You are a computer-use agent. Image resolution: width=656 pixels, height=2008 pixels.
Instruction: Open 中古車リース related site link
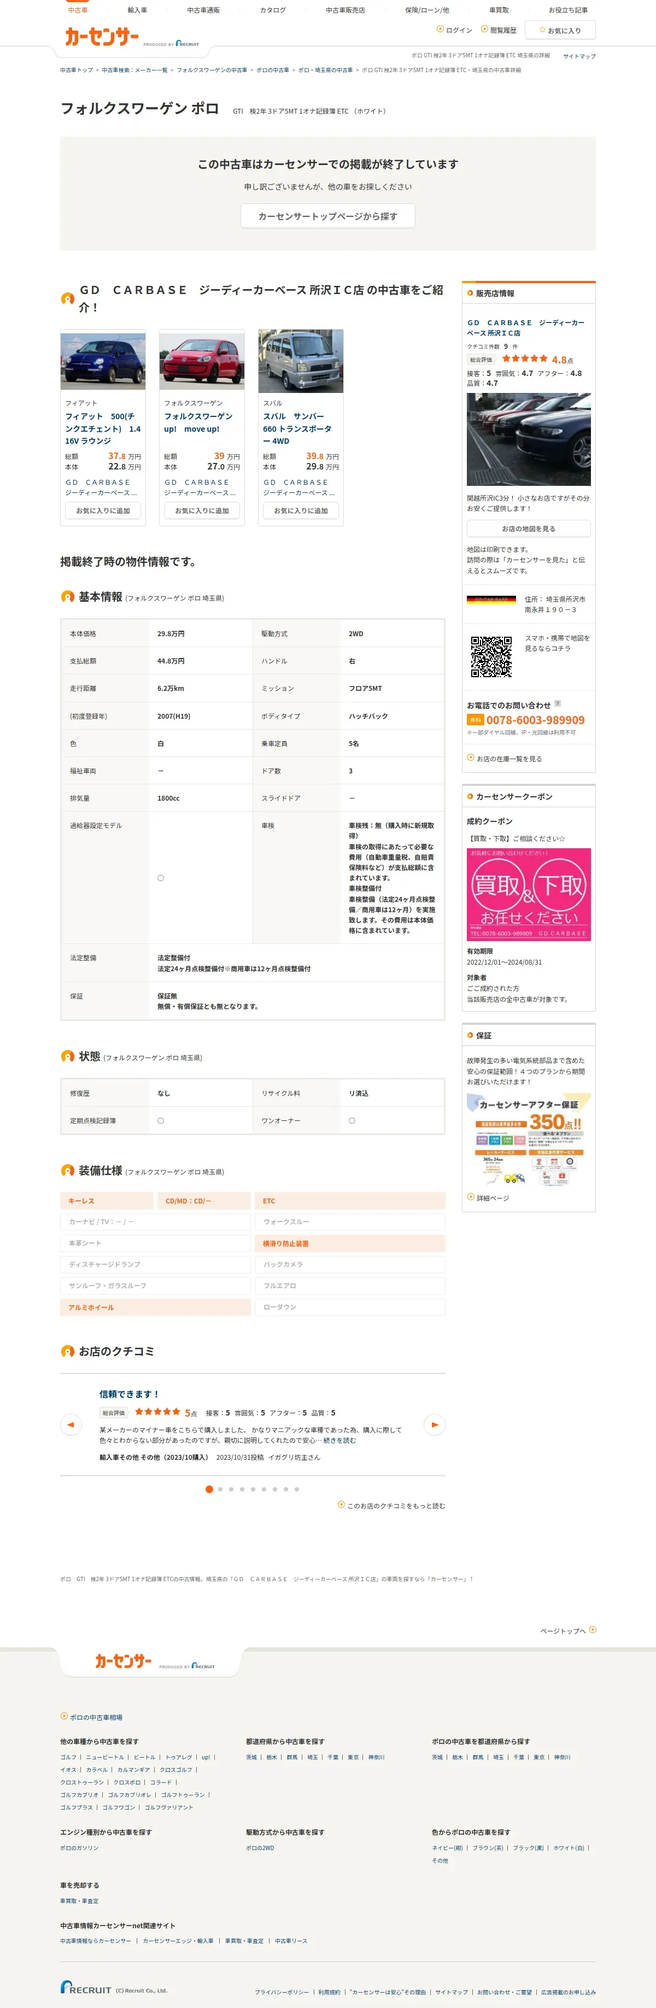click(291, 1940)
